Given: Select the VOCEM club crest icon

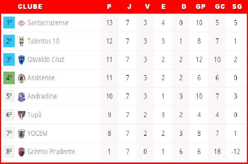Looking at the screenshot, I should pos(21,134).
